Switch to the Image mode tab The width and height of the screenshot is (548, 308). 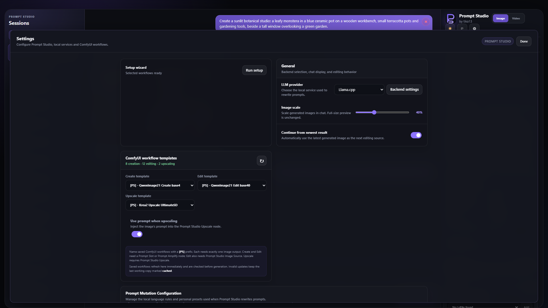(500, 19)
